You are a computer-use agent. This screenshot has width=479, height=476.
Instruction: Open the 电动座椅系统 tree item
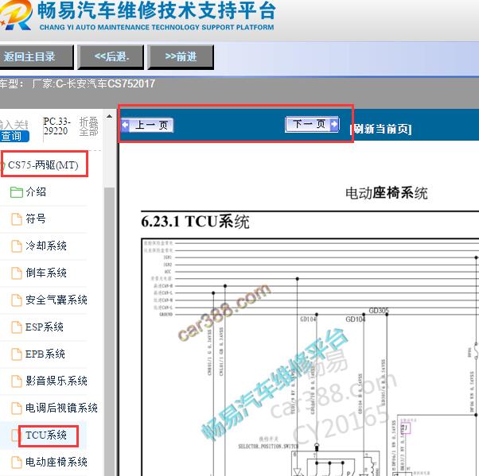click(x=56, y=462)
